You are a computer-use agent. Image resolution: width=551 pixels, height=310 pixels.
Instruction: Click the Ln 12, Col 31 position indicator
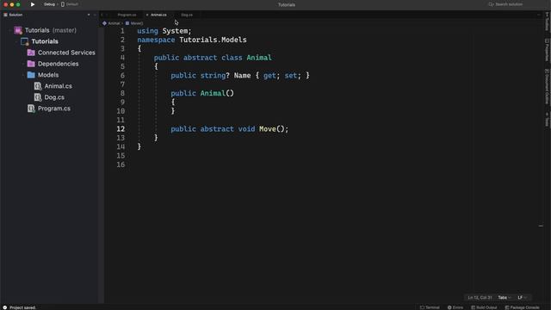tap(480, 298)
